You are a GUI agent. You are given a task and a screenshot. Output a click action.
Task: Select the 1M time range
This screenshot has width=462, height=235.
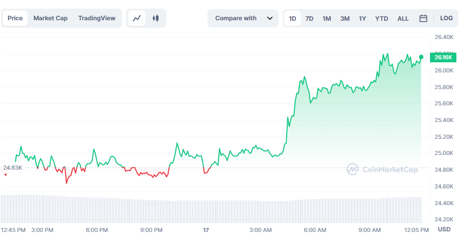pyautogui.click(x=327, y=18)
